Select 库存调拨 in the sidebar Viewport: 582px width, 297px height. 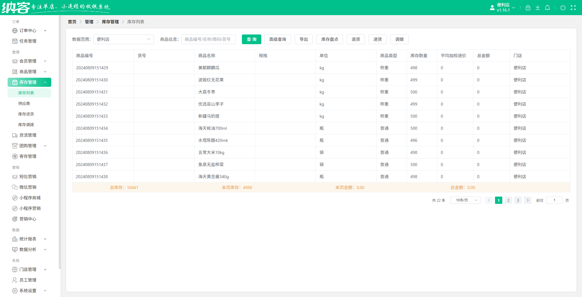(x=26, y=124)
